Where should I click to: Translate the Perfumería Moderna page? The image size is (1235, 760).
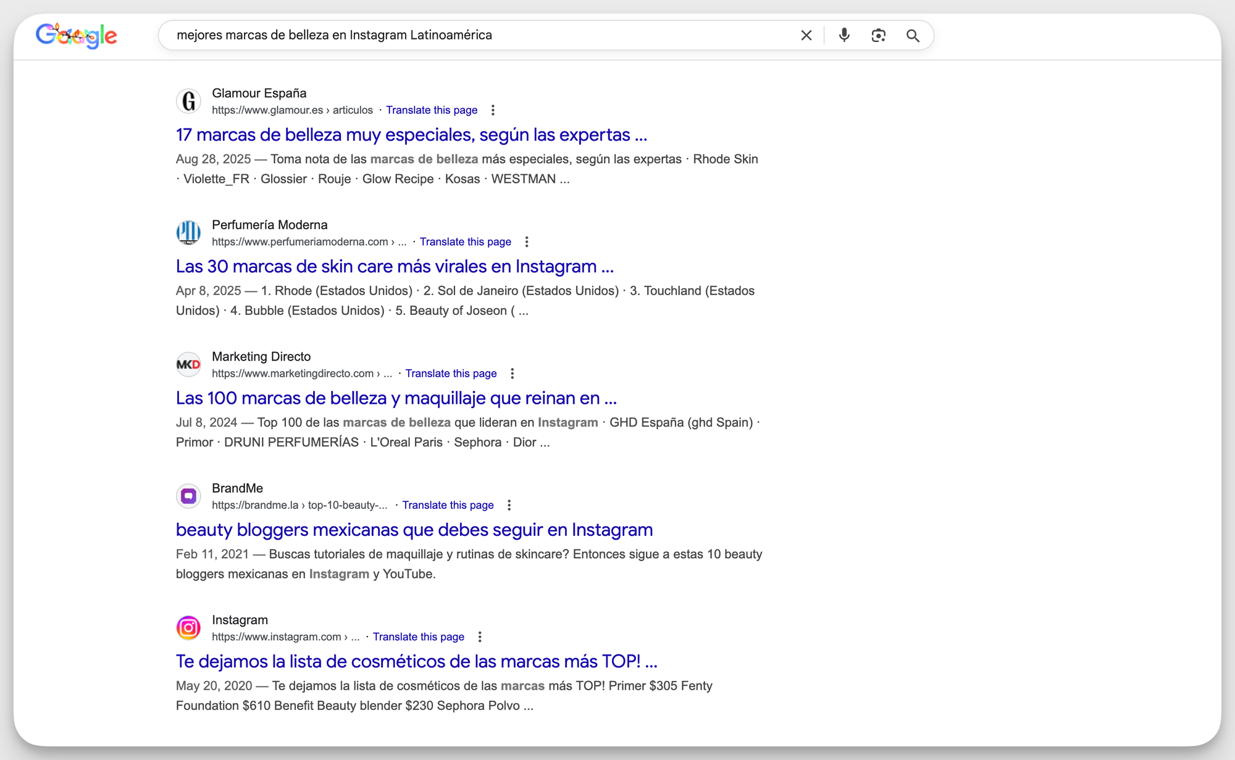pos(466,241)
